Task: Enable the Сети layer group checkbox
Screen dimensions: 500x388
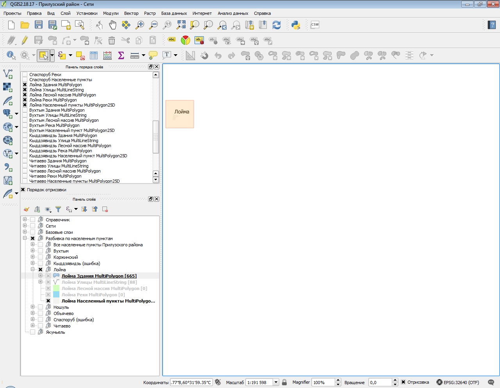Action: click(33, 226)
